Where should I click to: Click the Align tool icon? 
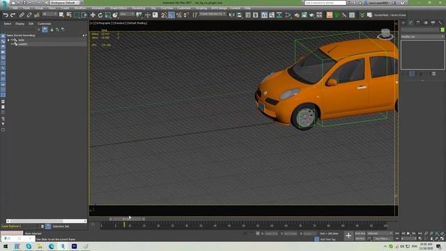[239, 15]
